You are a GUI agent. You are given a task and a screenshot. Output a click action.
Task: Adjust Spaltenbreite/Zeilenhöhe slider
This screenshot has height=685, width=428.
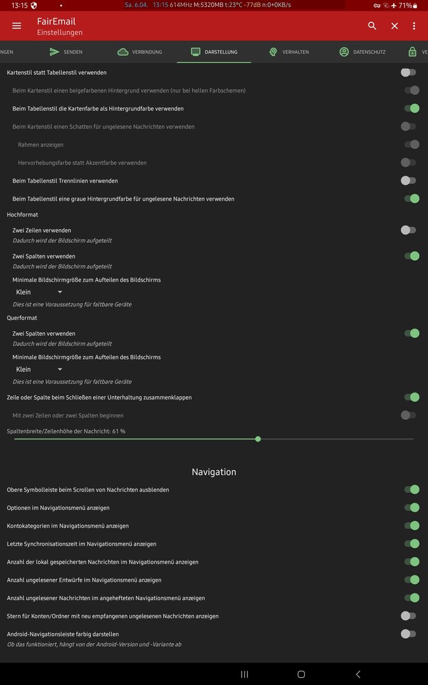click(x=258, y=439)
